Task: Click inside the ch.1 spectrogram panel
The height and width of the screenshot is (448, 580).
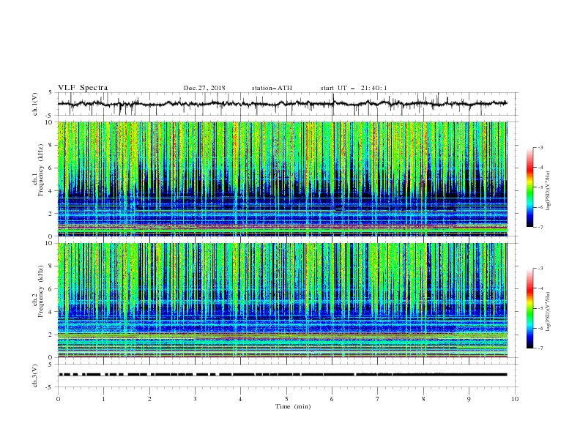Action: (x=282, y=179)
